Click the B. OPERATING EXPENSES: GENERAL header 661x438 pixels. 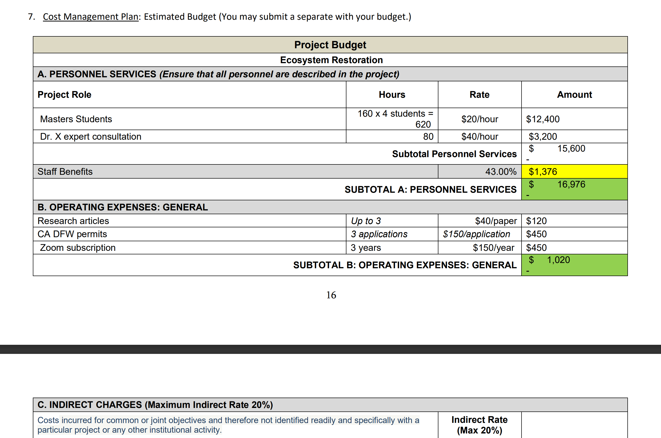tap(123, 207)
